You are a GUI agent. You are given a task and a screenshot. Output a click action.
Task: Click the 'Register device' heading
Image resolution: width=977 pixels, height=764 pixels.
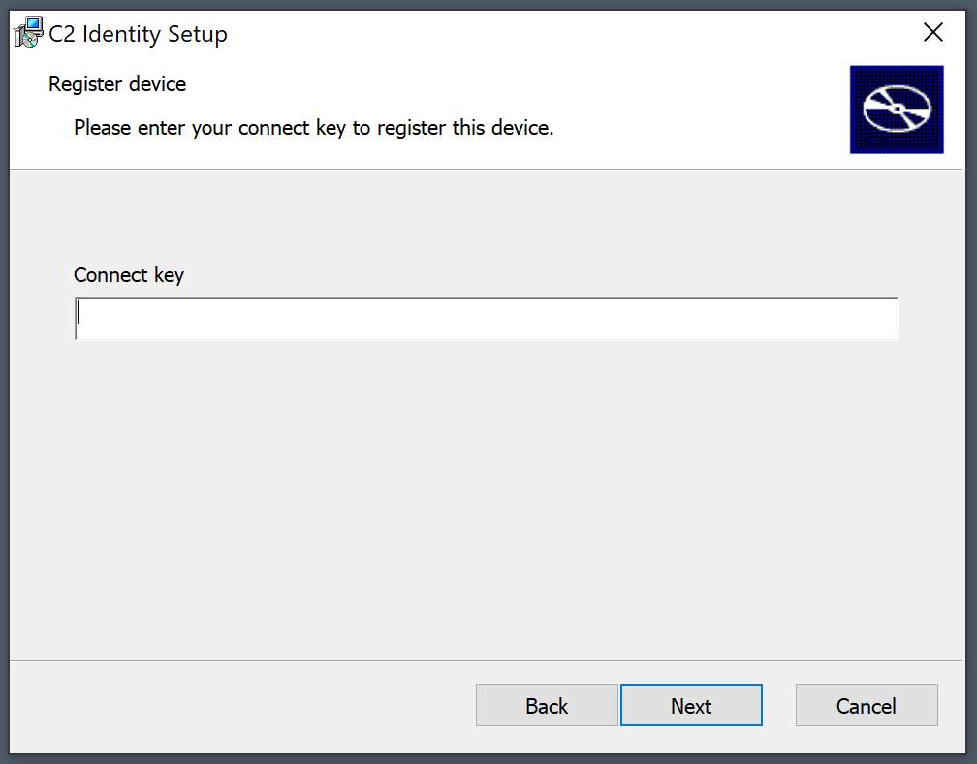pyautogui.click(x=116, y=84)
